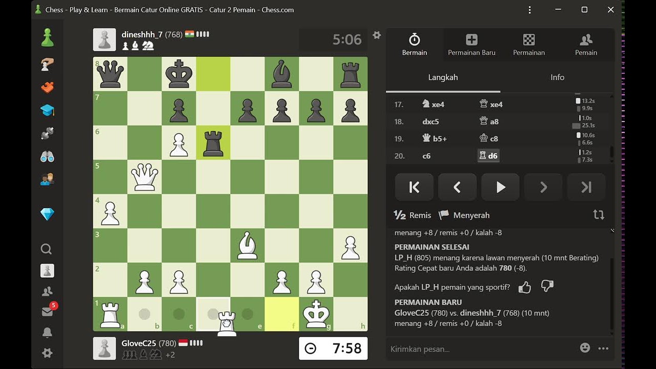Select the Langkah subtab
Image resolution: width=656 pixels, height=369 pixels.
click(x=443, y=77)
